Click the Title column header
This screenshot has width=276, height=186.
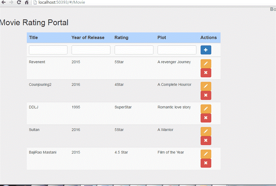click(x=33, y=38)
